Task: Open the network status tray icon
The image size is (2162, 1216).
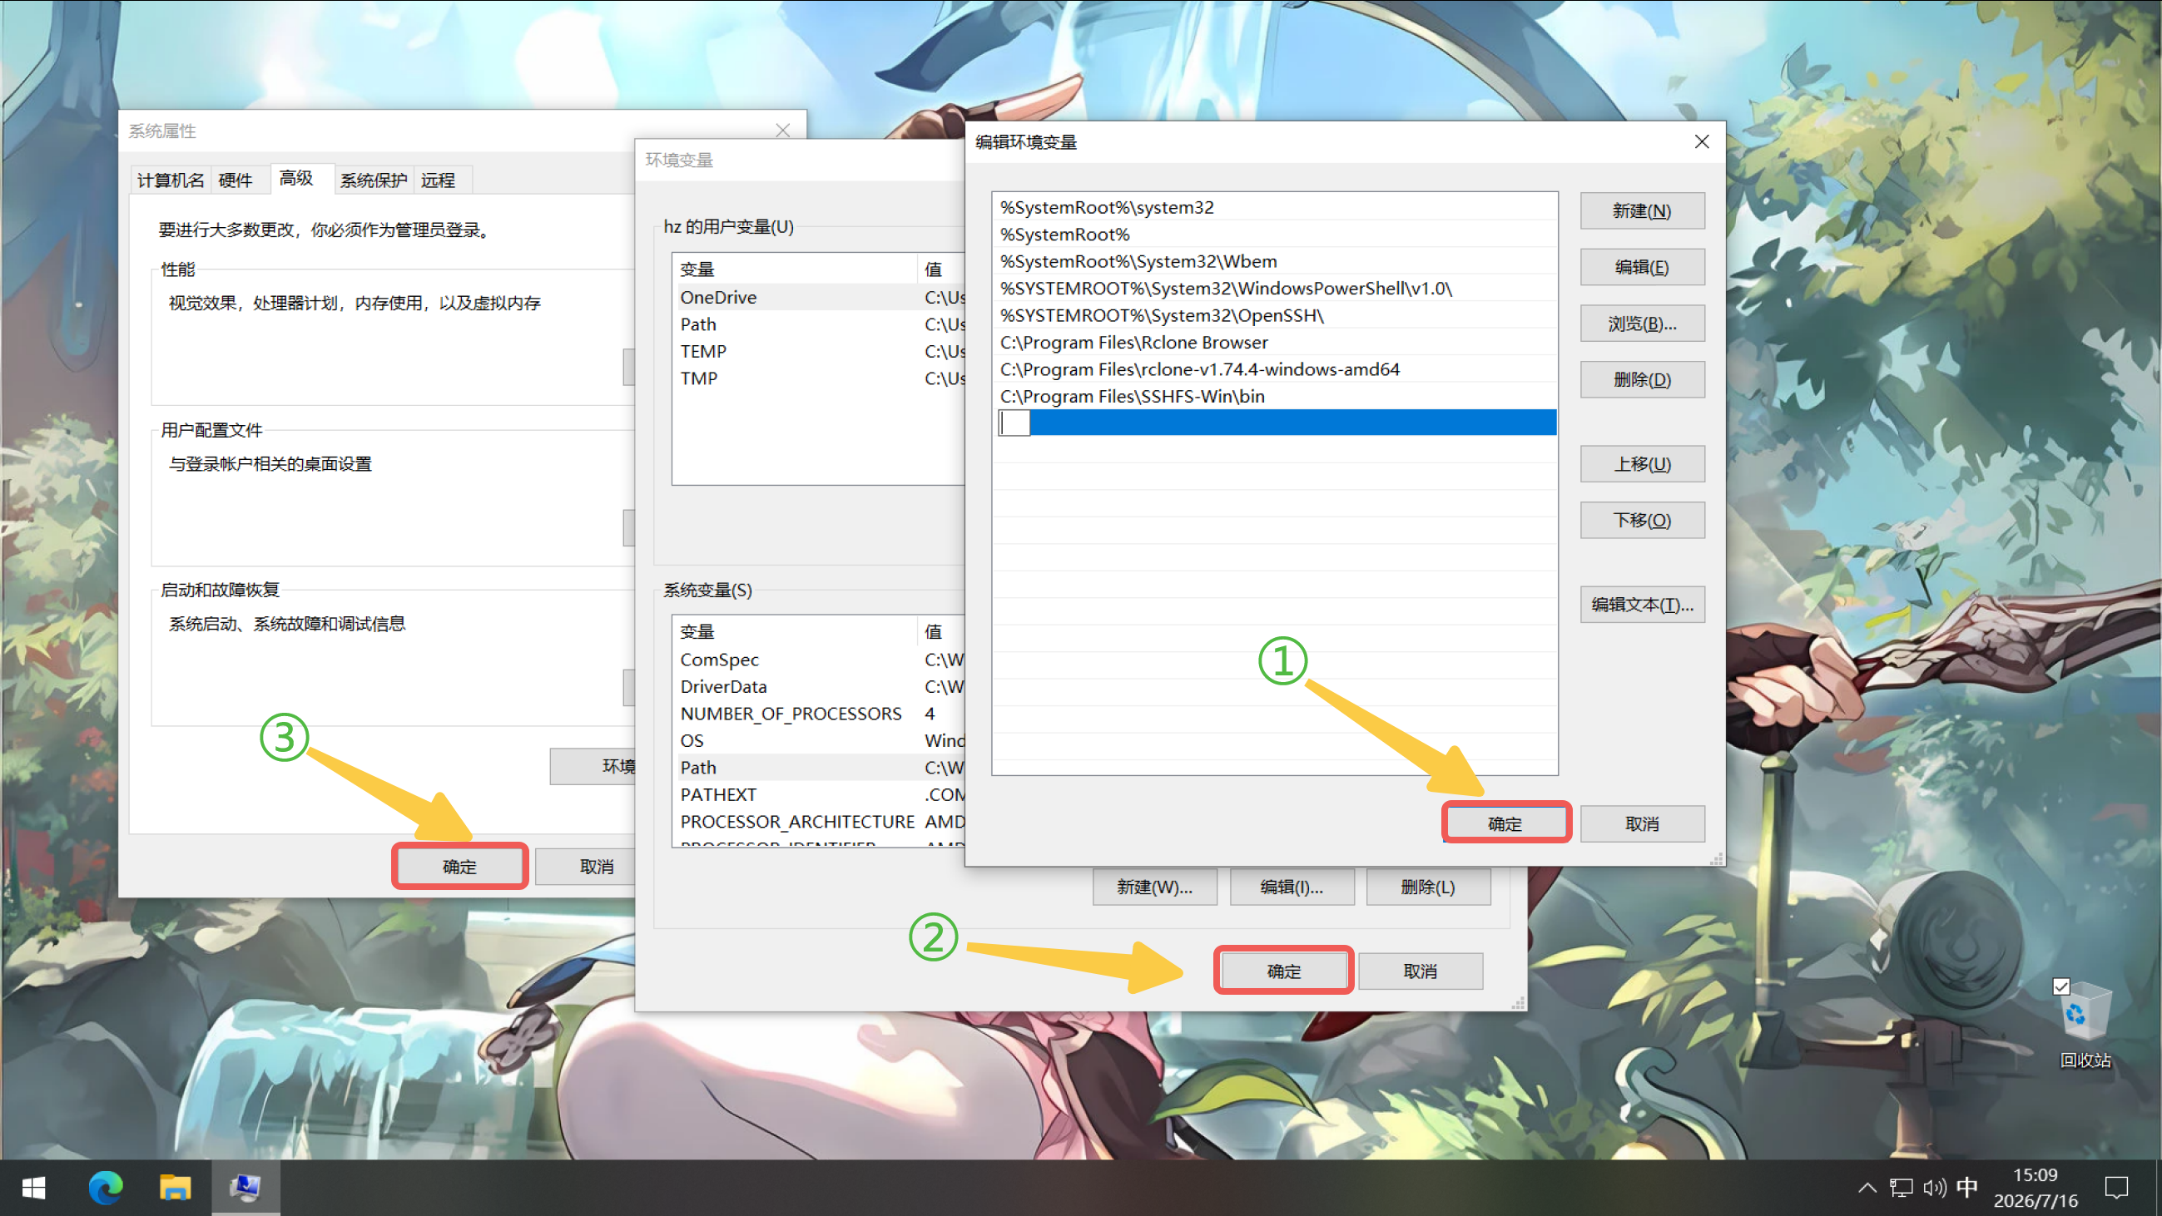Action: (1900, 1188)
